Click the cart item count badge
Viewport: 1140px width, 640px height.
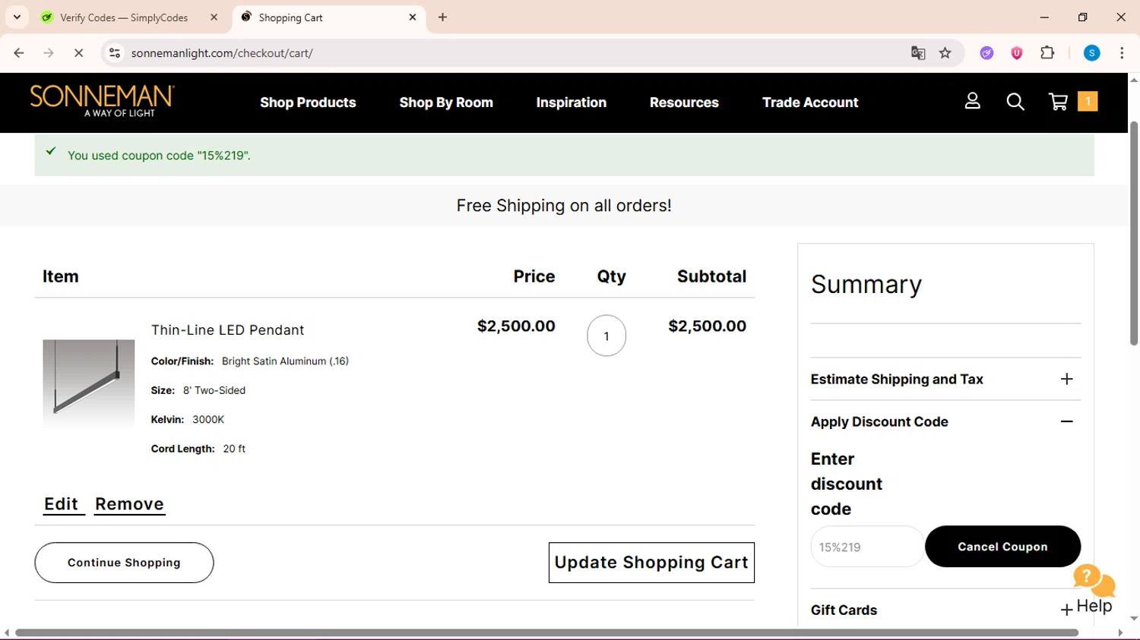click(1088, 101)
